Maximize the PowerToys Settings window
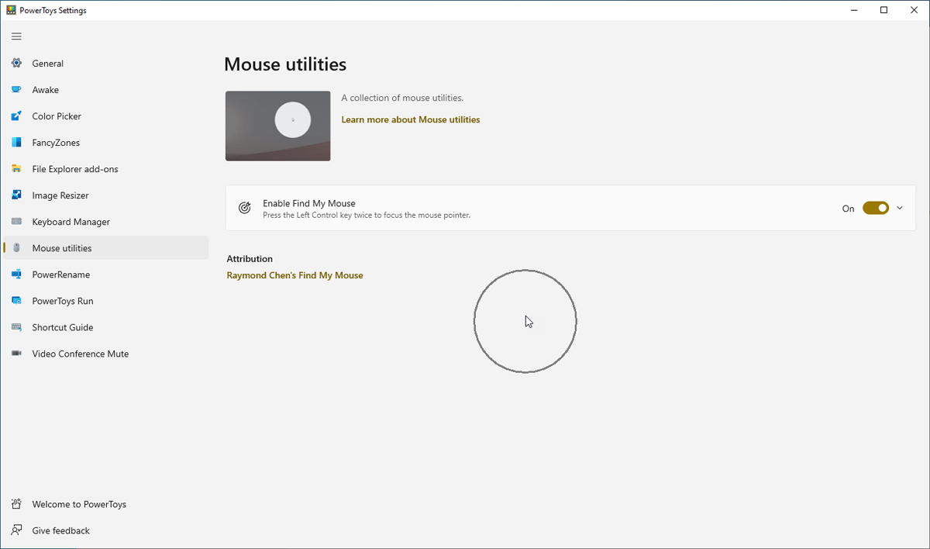 884,10
